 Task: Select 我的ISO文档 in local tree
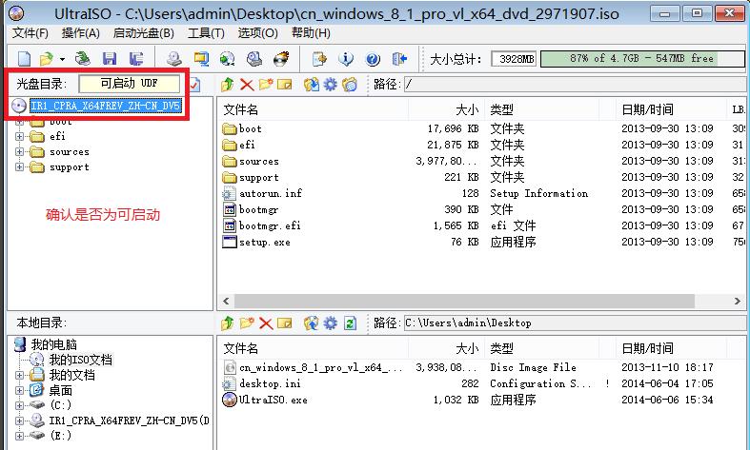[80, 360]
